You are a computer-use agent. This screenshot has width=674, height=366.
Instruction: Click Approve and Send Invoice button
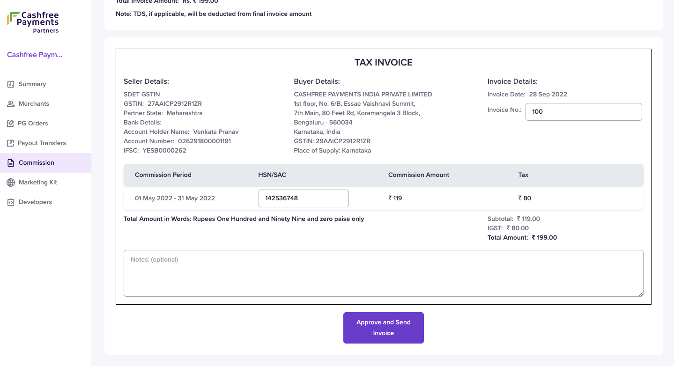click(383, 328)
